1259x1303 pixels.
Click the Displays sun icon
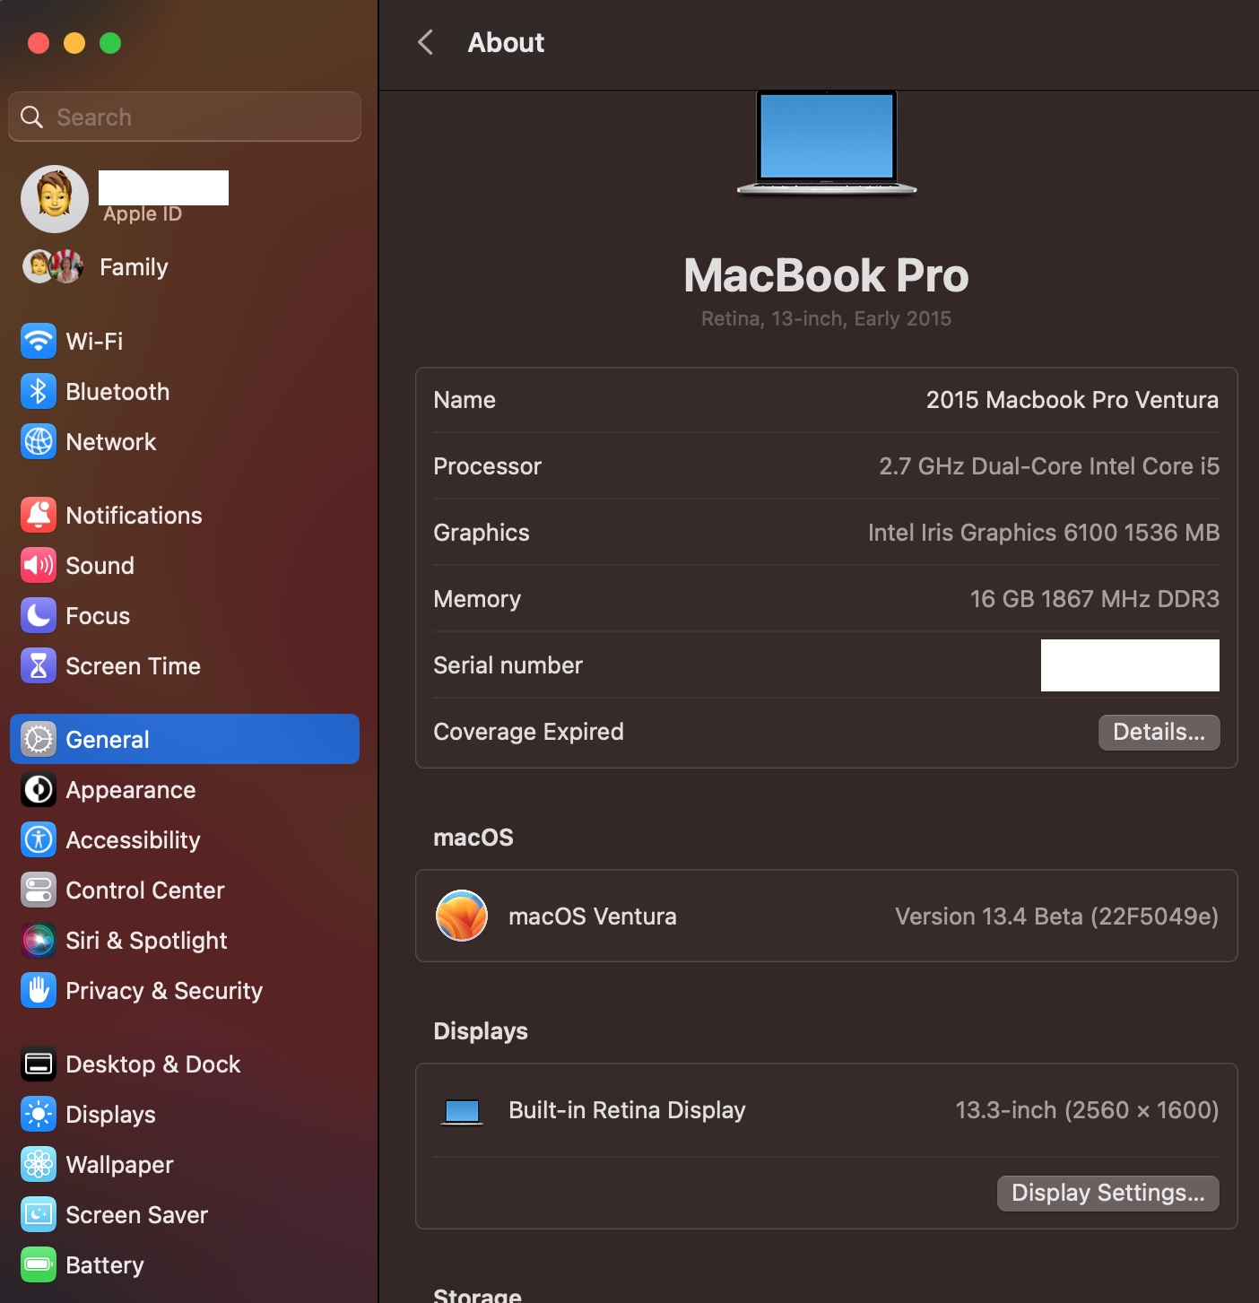point(39,1115)
